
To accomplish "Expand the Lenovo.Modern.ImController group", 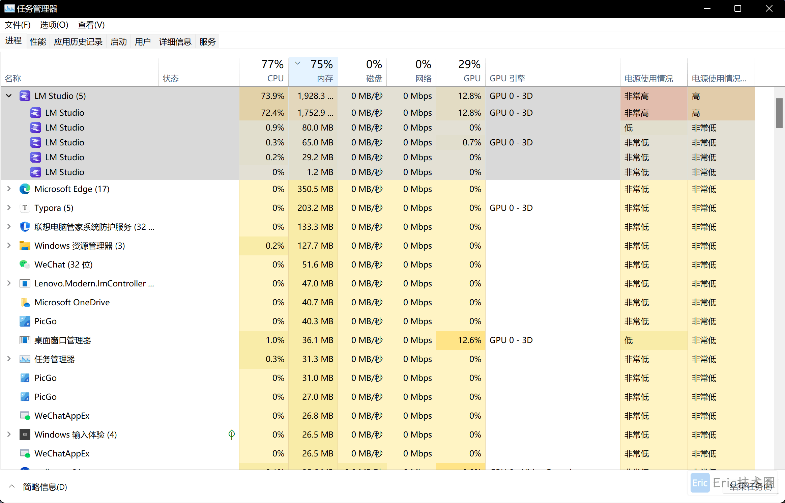I will point(9,283).
